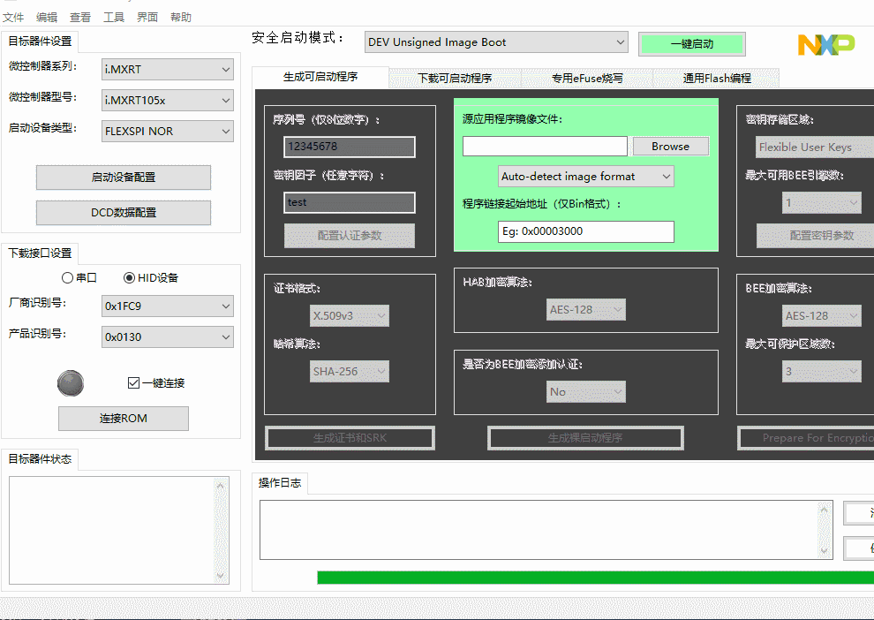Open the 最大可保护区域数 dropdown
The width and height of the screenshot is (874, 620).
[822, 371]
